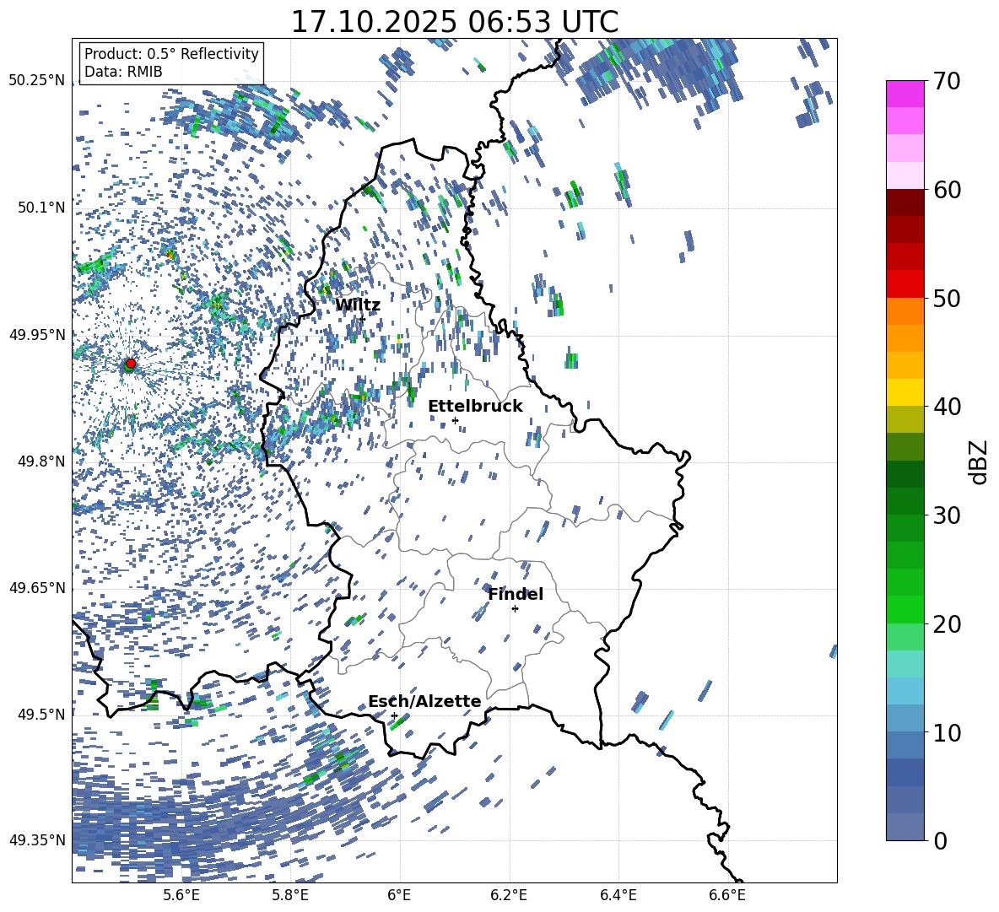Viewport: 999px width, 912px height.
Task: Click the Findel station cross marker
Action: [x=515, y=609]
